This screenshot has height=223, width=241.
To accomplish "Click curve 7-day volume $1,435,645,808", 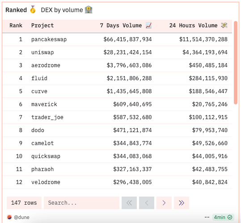I will pos(129,91).
